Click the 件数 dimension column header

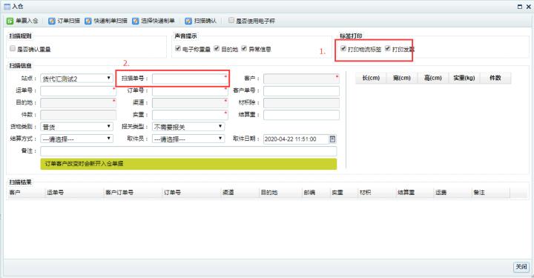click(495, 78)
